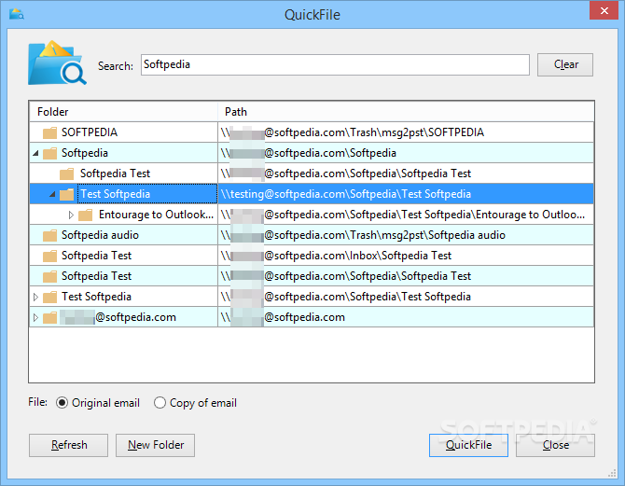
Task: Click Softpedia audio folder icon
Action: [49, 235]
